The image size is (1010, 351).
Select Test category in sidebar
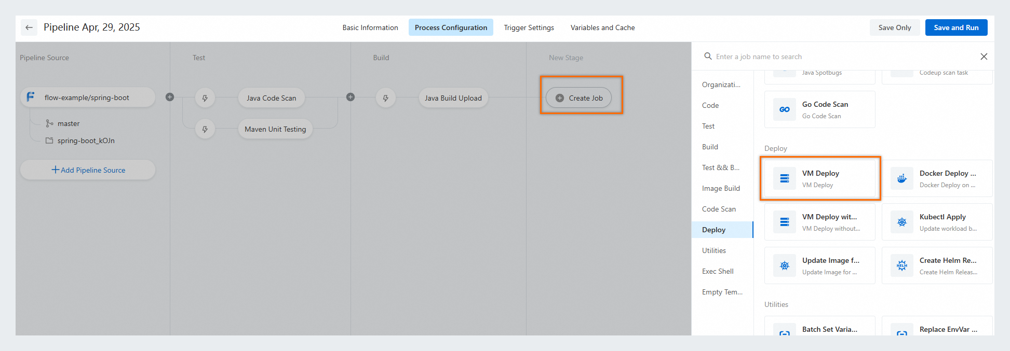(x=722, y=126)
